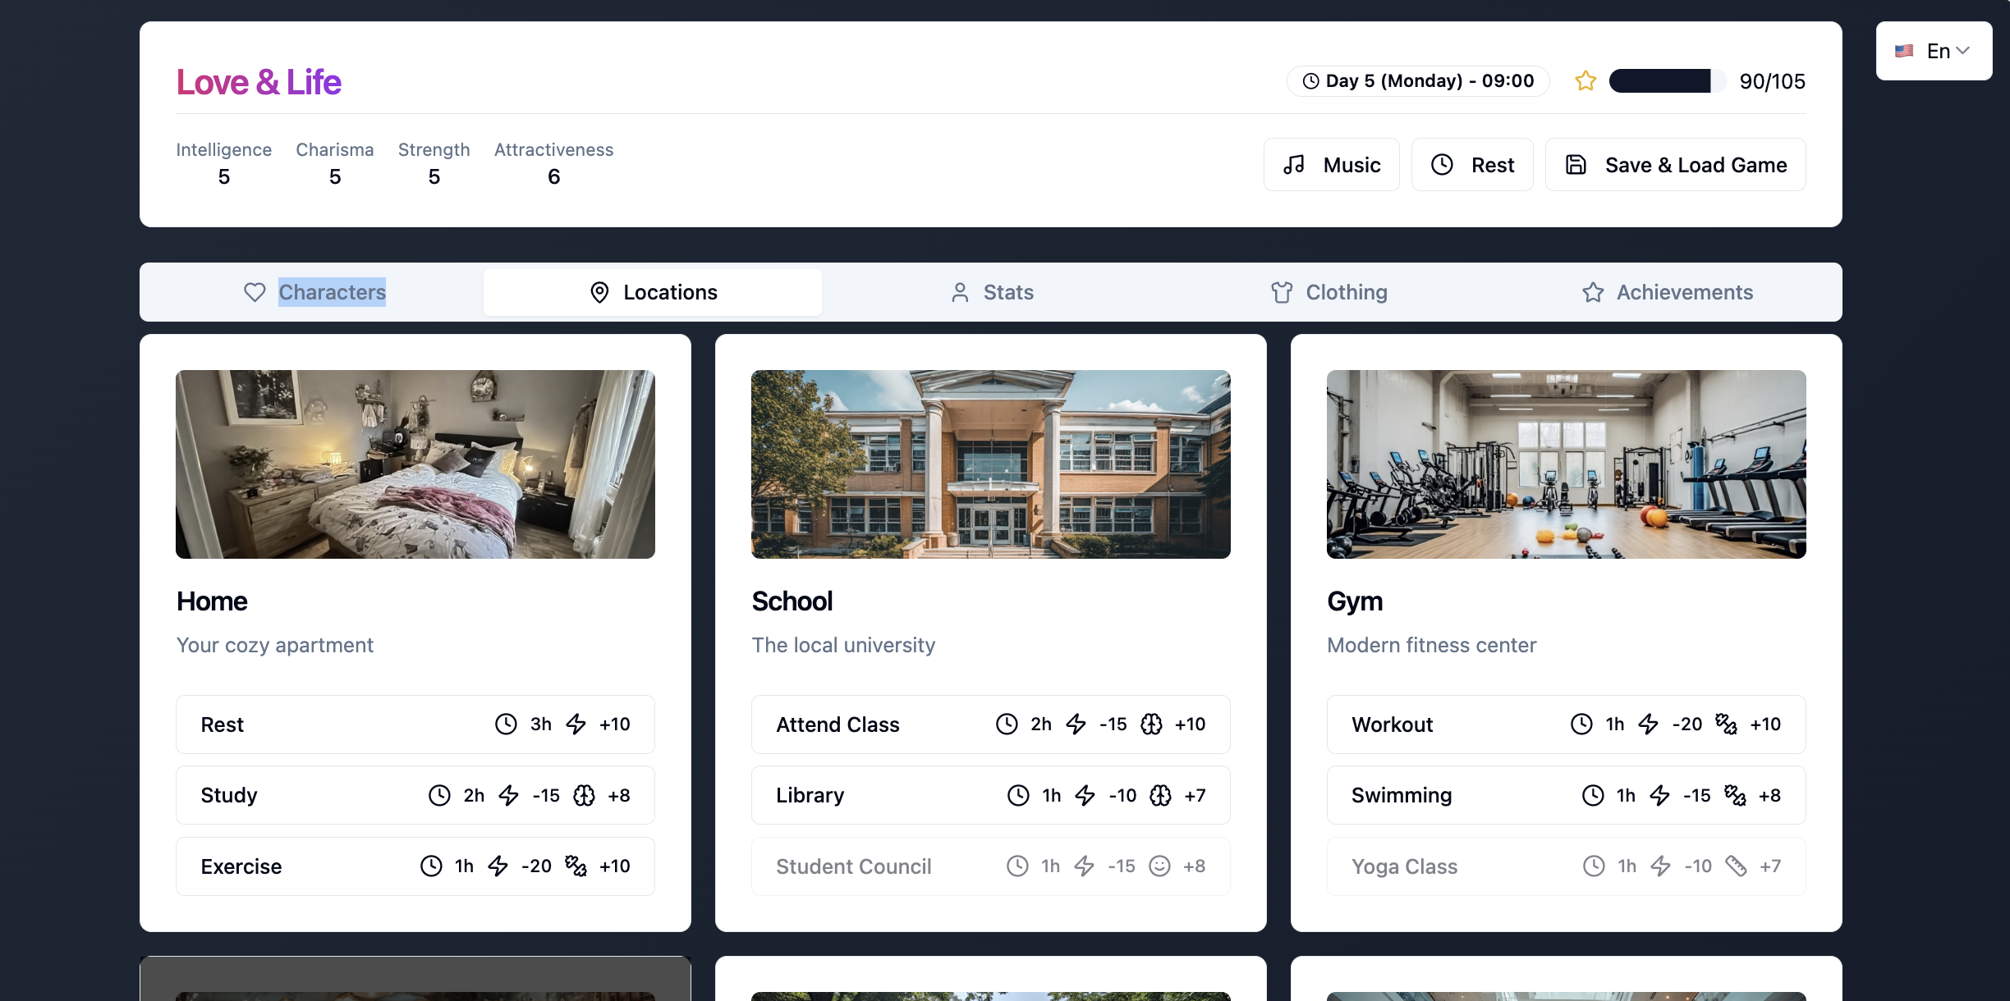Click the floppy disk save icon
Image resolution: width=2010 pixels, height=1001 pixels.
click(x=1576, y=165)
